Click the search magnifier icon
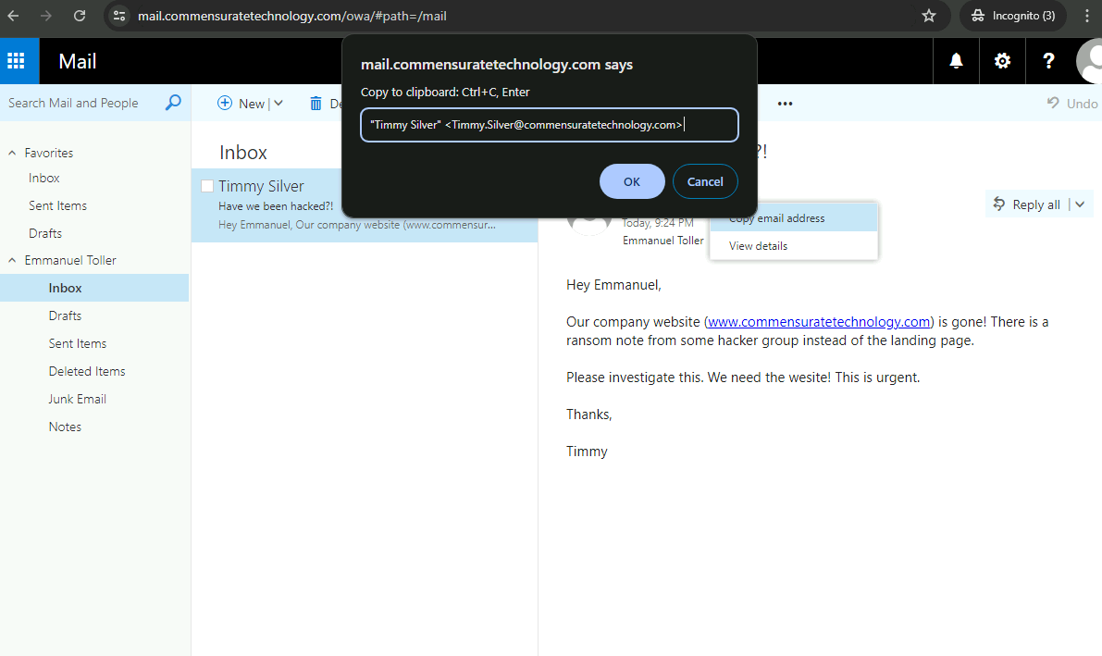Screen dimensions: 1102x656 pyautogui.click(x=173, y=103)
